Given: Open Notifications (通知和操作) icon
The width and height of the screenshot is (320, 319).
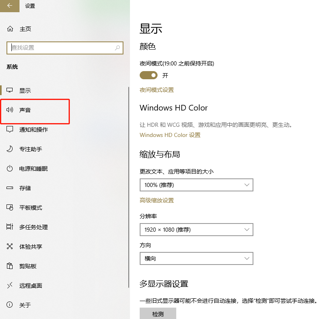Looking at the screenshot, I should [x=10, y=130].
